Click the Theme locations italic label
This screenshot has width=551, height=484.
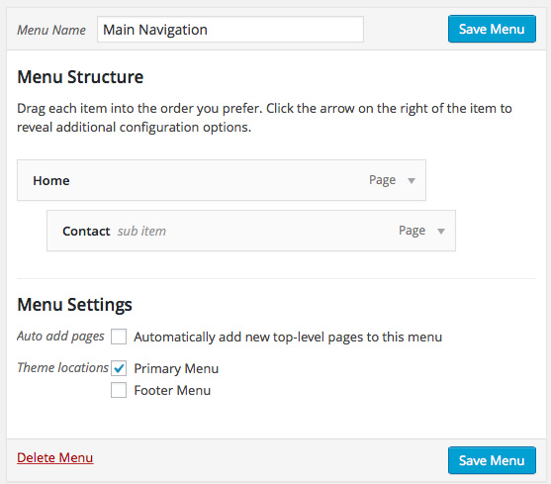[x=62, y=367]
